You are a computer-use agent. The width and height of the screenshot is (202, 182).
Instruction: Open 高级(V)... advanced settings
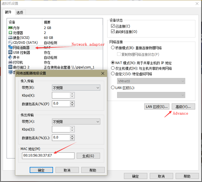click(184, 106)
